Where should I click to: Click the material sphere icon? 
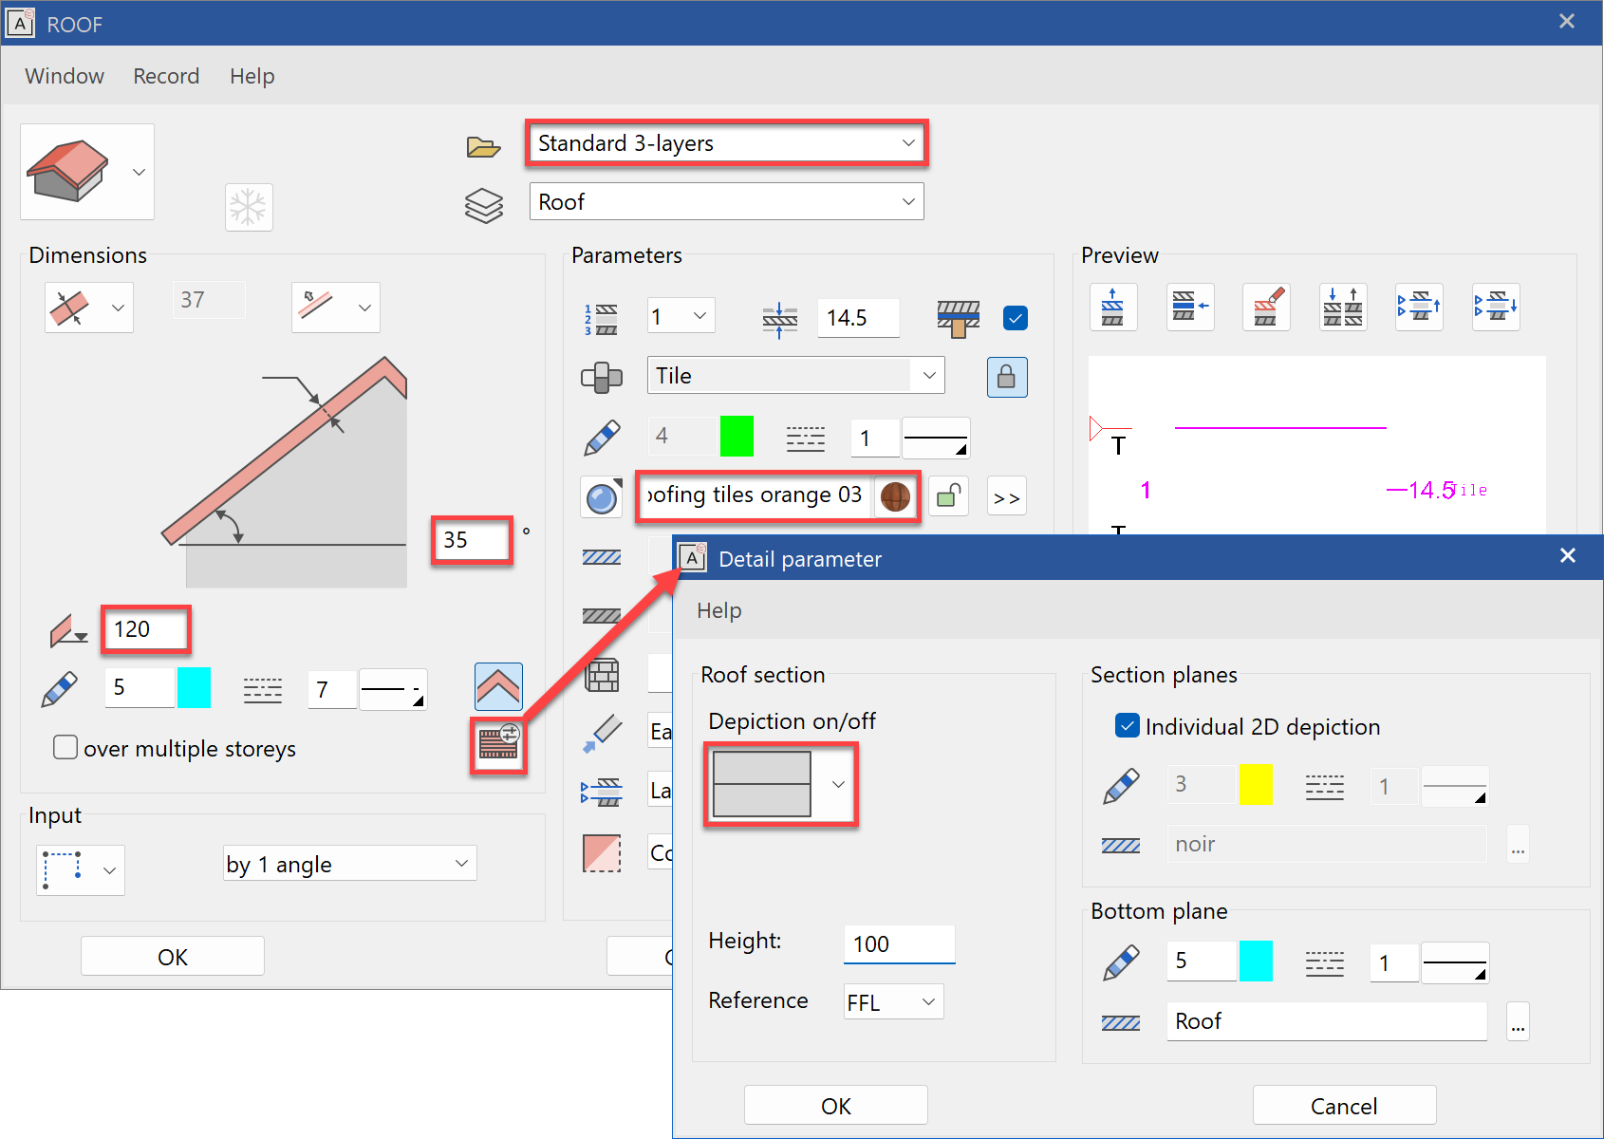point(602,497)
